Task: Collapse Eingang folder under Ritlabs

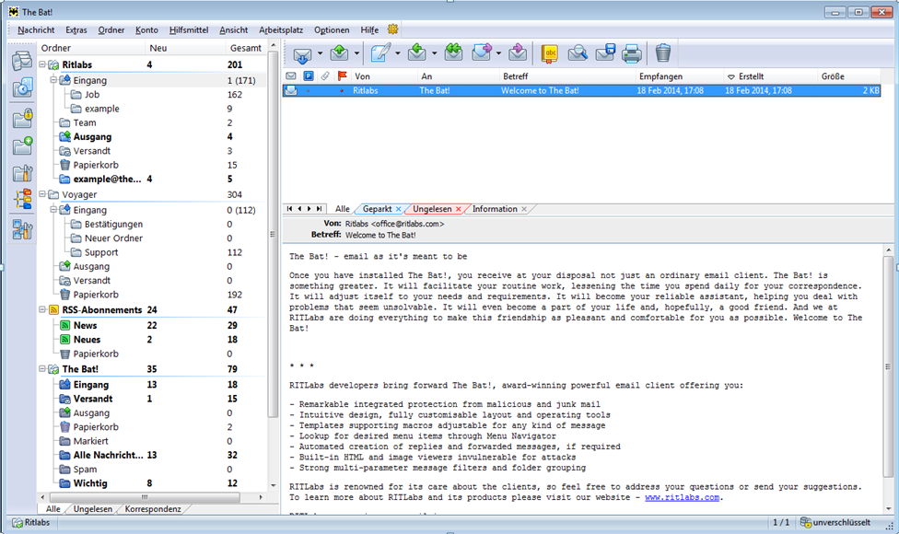Action: (x=53, y=80)
